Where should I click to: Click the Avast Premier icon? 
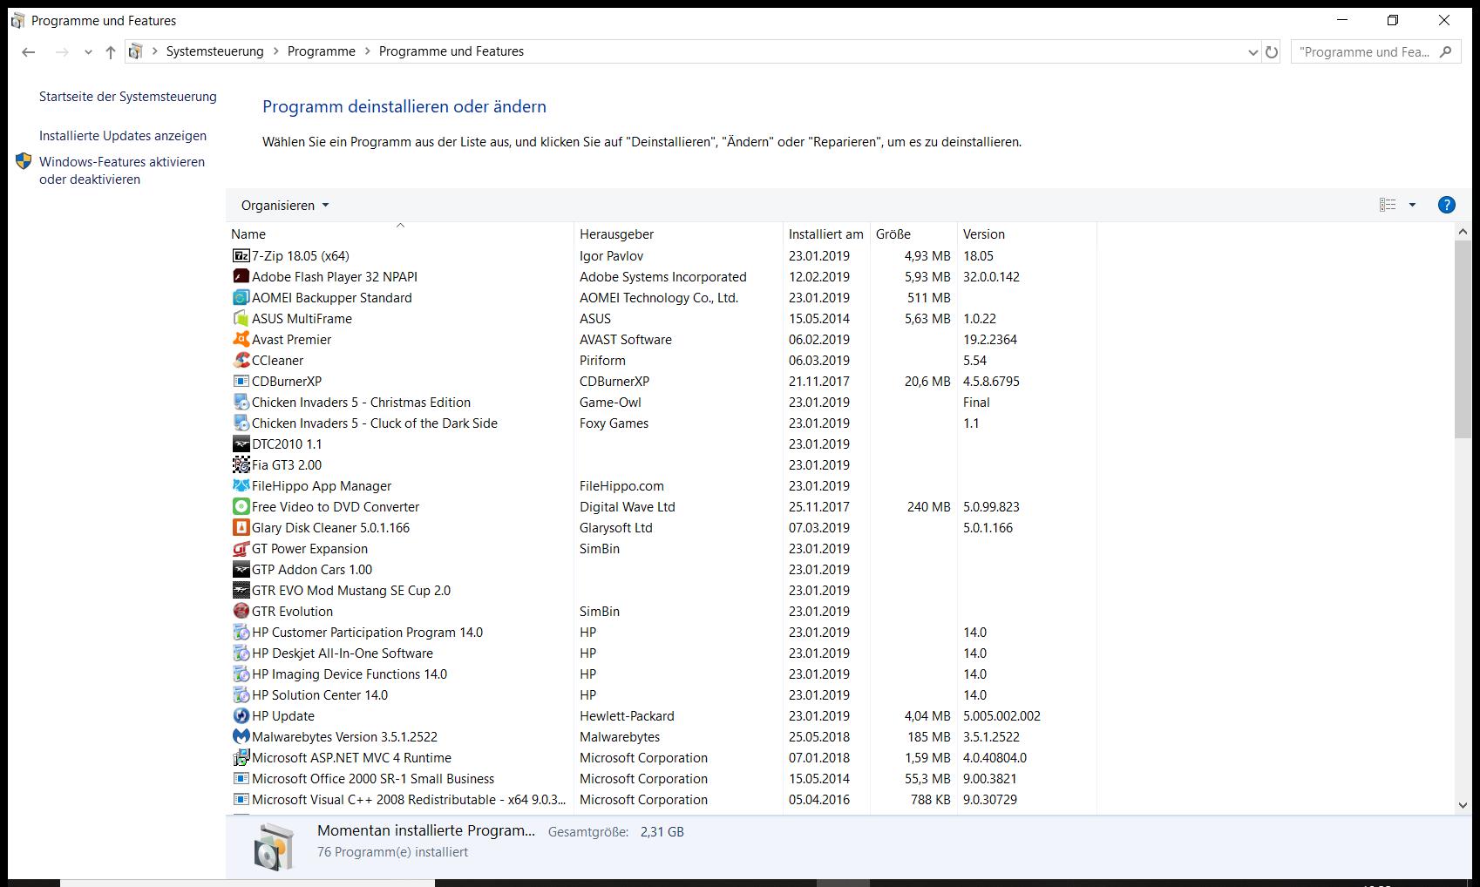241,339
